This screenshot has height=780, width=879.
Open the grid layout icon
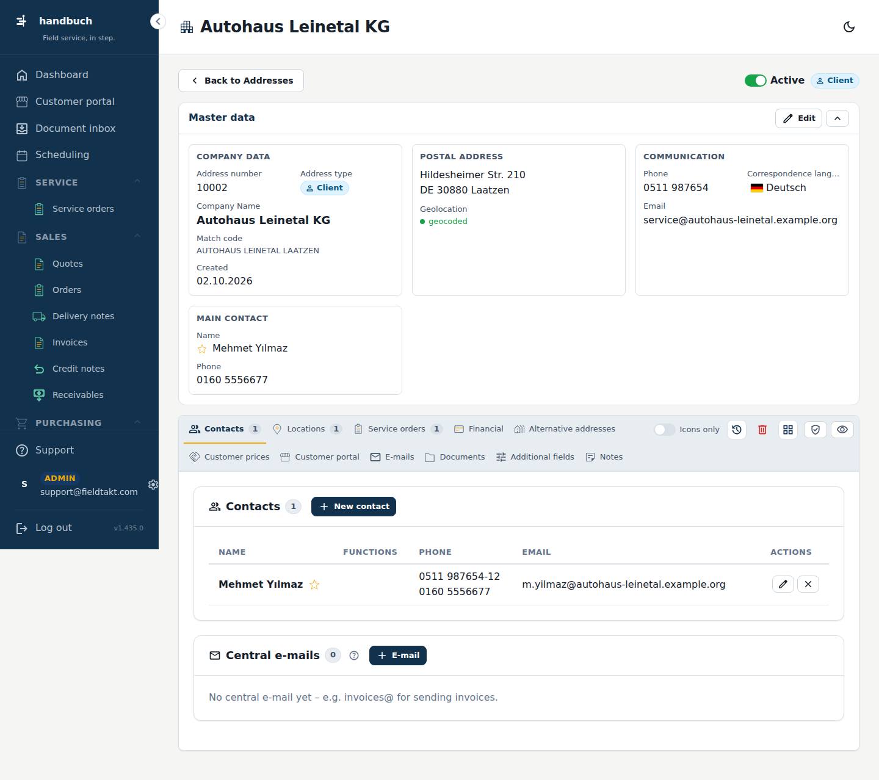[788, 430]
